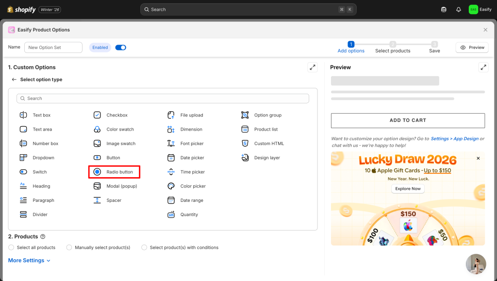Select the Text box option type icon

click(x=23, y=115)
